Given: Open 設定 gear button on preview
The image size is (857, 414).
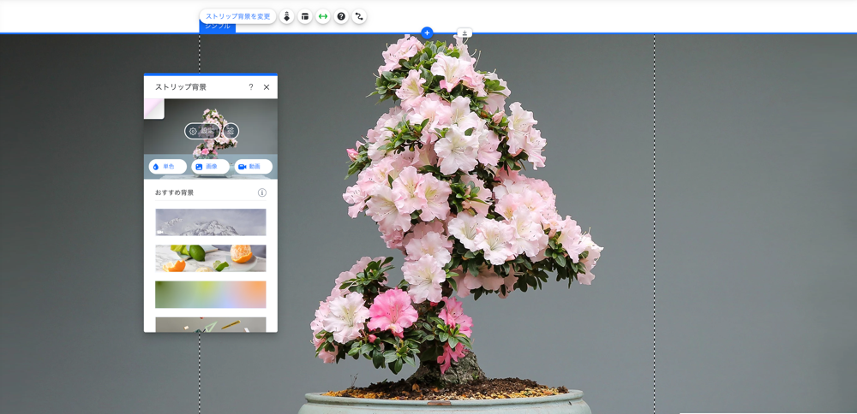Looking at the screenshot, I should pos(202,131).
